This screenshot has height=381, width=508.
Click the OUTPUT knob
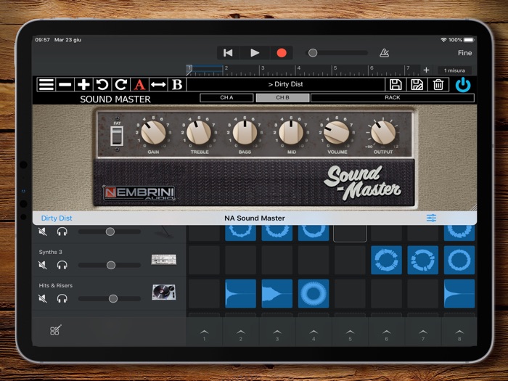[383, 133]
